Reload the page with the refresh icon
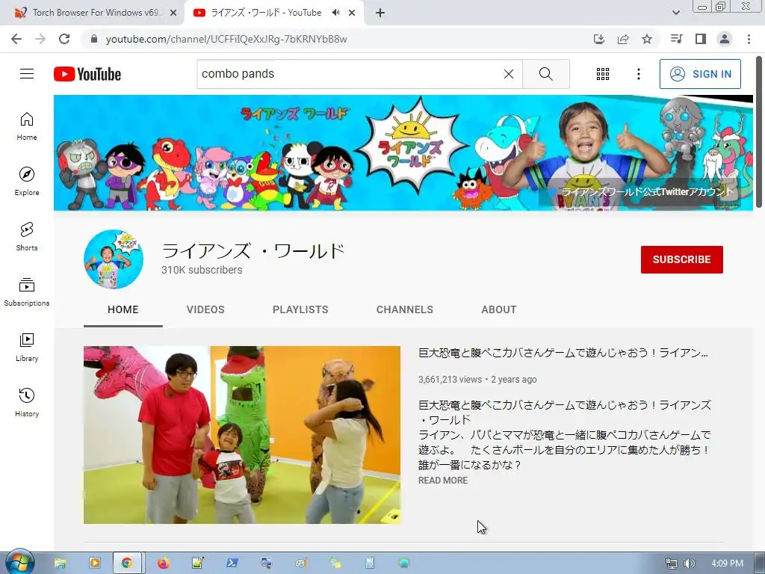The height and width of the screenshot is (574, 765). click(64, 39)
